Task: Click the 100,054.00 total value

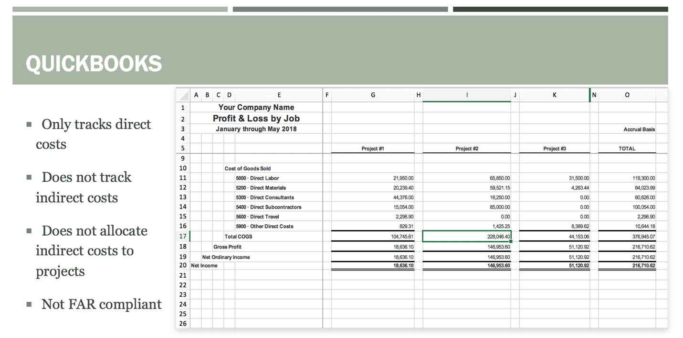Action: (643, 207)
